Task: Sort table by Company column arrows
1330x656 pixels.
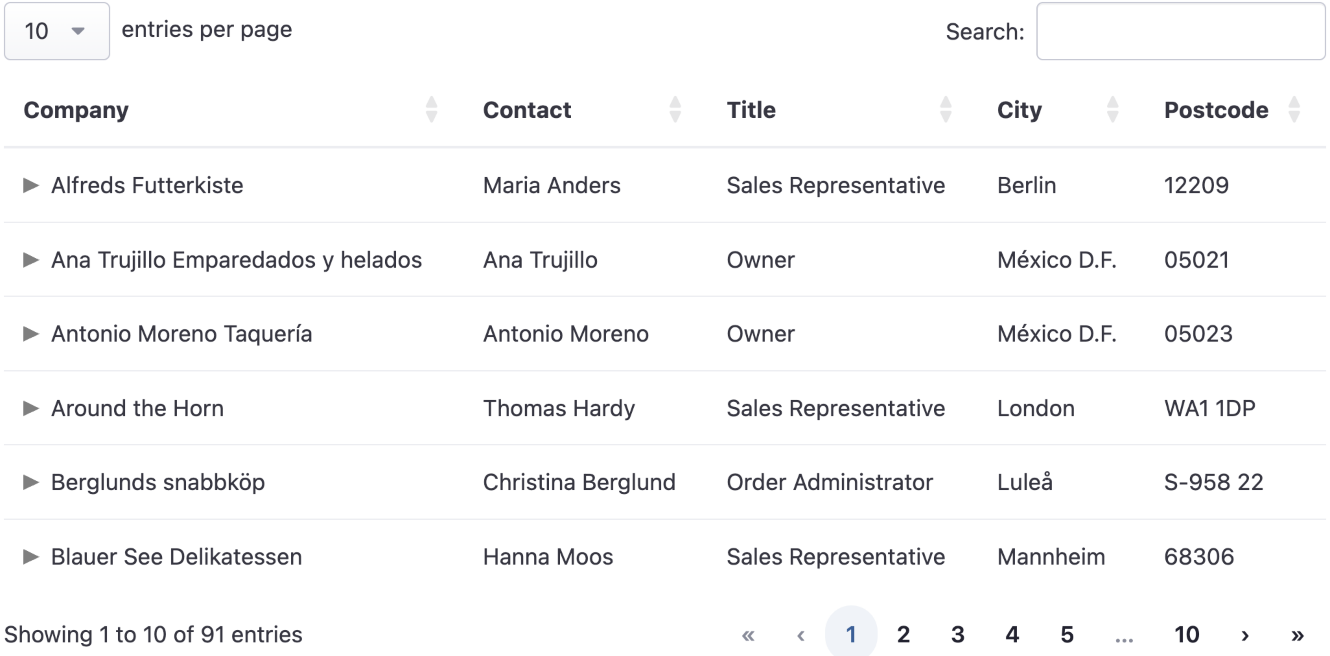Action: click(x=431, y=110)
